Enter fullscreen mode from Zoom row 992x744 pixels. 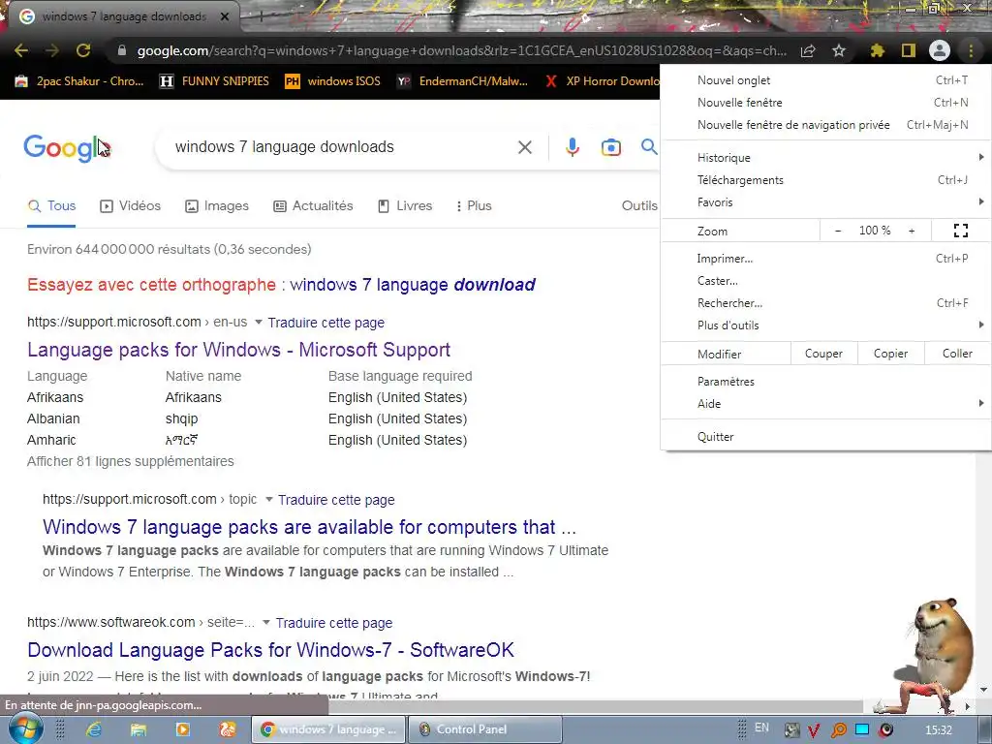(x=960, y=231)
